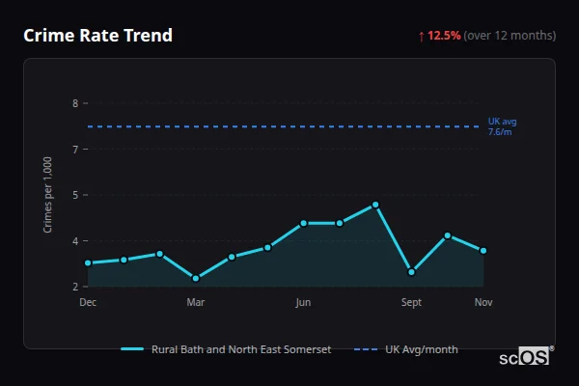
Task: Click the 'Mar' x-axis label
Action: click(196, 302)
